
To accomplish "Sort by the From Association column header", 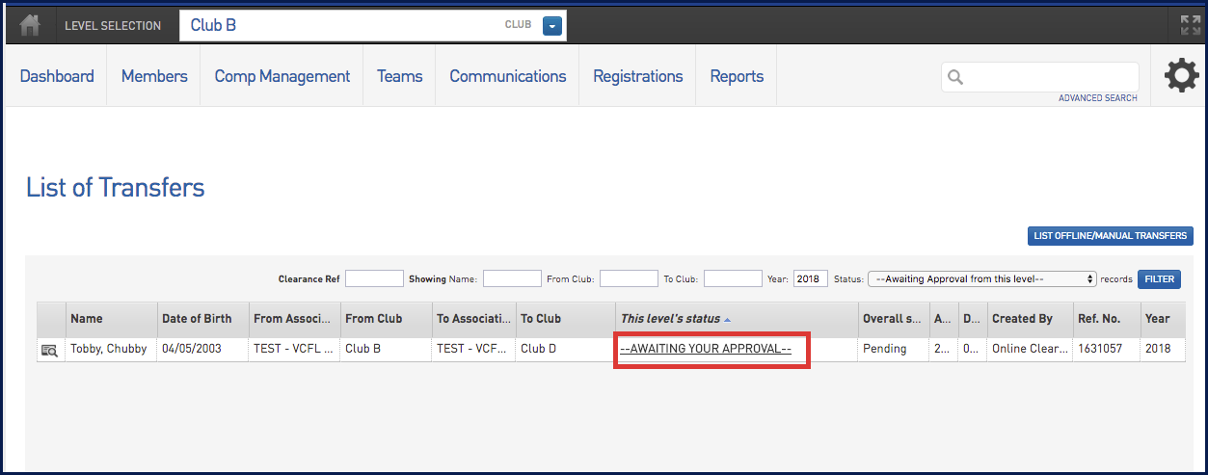I will click(294, 319).
